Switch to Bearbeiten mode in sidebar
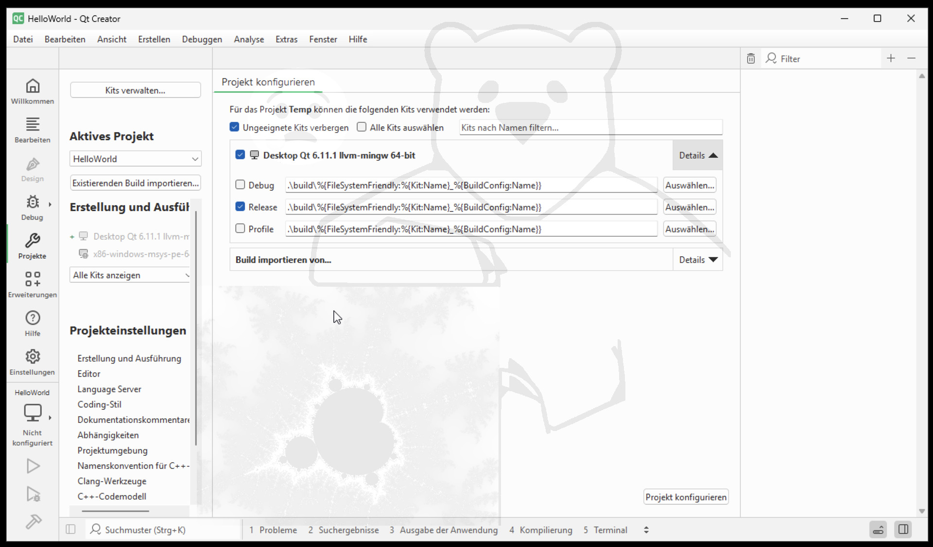933x547 pixels. tap(33, 130)
